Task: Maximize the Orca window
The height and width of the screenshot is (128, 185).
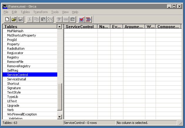Action: click(x=174, y=6)
